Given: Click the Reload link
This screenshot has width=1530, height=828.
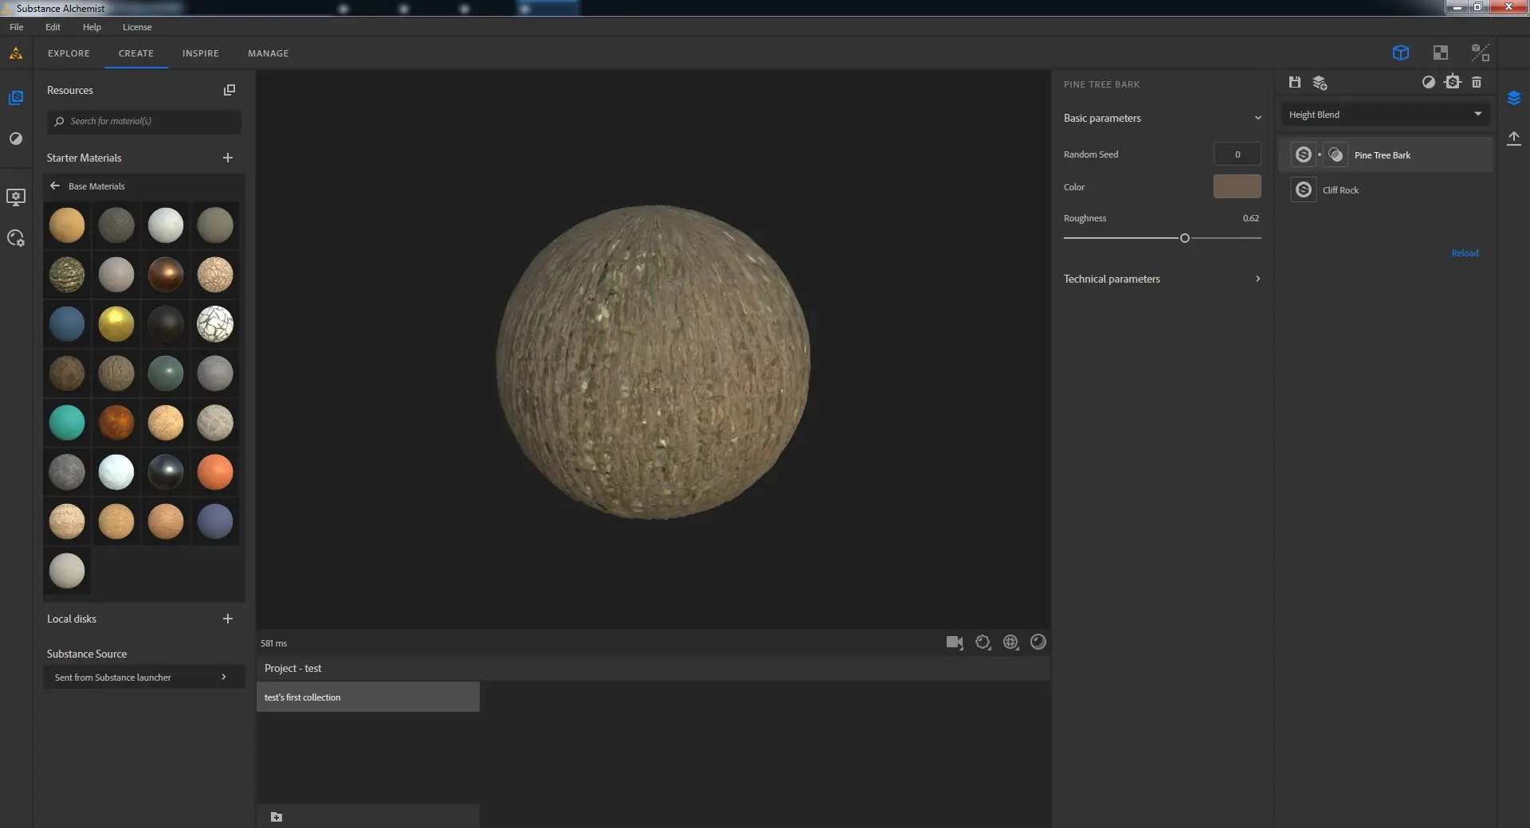Looking at the screenshot, I should 1465,253.
